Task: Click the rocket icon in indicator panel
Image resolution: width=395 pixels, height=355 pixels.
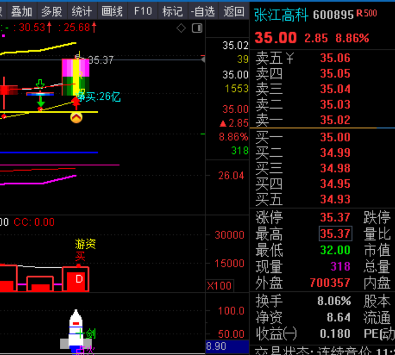Action: pos(76,331)
